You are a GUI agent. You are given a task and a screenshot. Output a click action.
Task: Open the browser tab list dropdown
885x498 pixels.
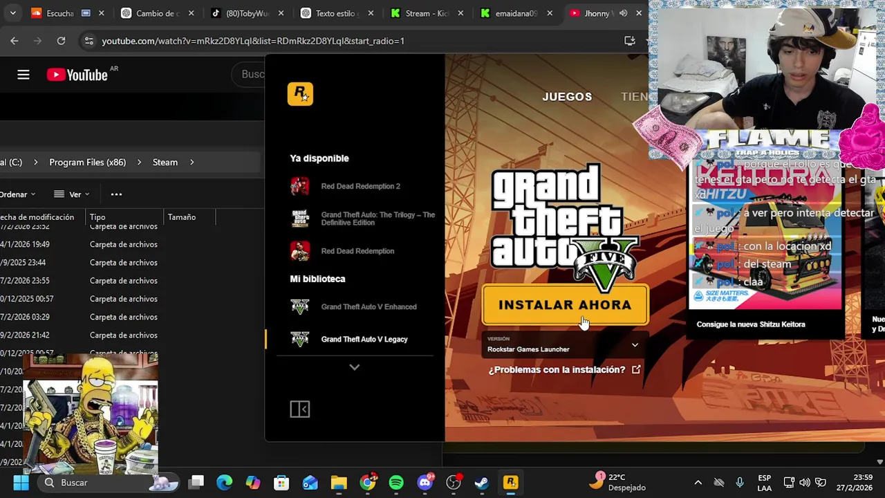[12, 13]
